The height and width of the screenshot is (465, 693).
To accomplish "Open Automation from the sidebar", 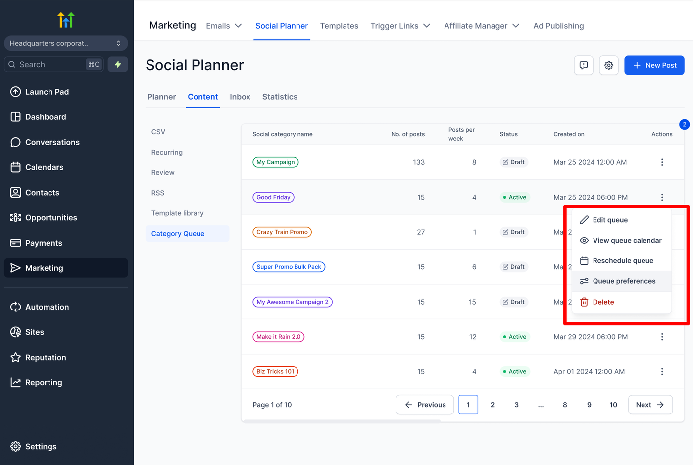I will [x=47, y=307].
